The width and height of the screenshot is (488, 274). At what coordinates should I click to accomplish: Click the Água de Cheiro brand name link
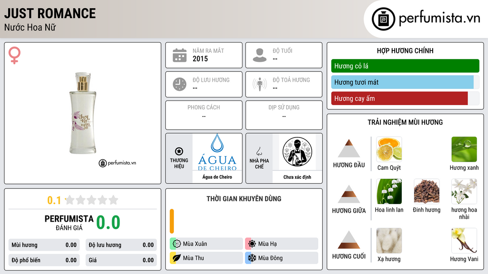[x=217, y=177]
